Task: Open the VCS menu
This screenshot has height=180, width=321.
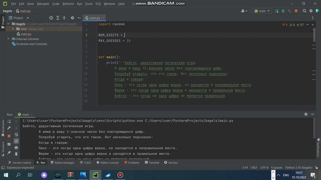Action: click(98, 4)
